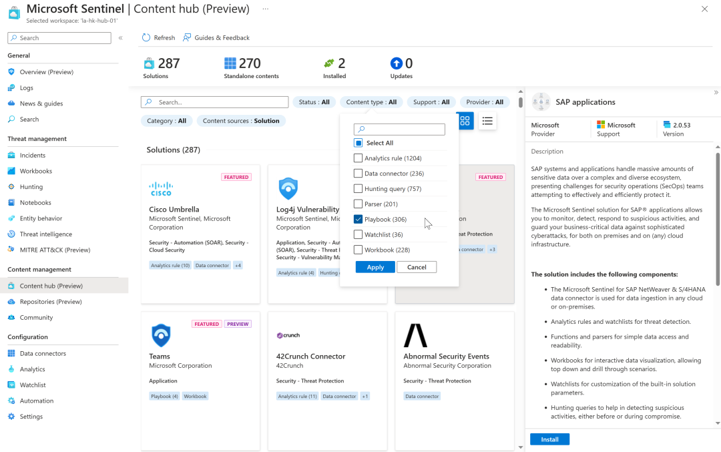
Task: Open the Watchlist page in Configuration
Action: pyautogui.click(x=33, y=385)
